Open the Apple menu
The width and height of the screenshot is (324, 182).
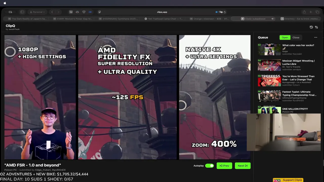pos(5,3)
